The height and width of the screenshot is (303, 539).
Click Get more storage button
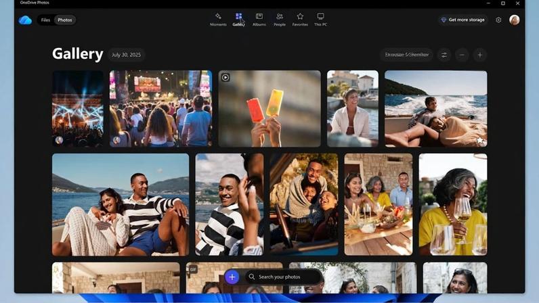(462, 20)
